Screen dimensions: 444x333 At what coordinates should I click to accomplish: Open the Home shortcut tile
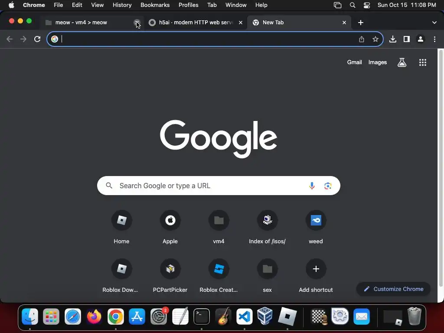pos(121,227)
